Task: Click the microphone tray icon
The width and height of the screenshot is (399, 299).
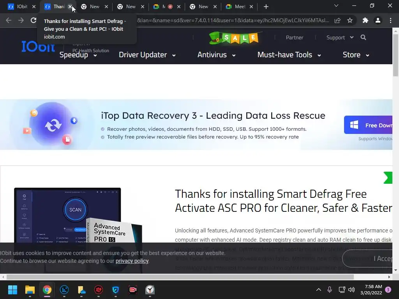Action: click(x=330, y=290)
